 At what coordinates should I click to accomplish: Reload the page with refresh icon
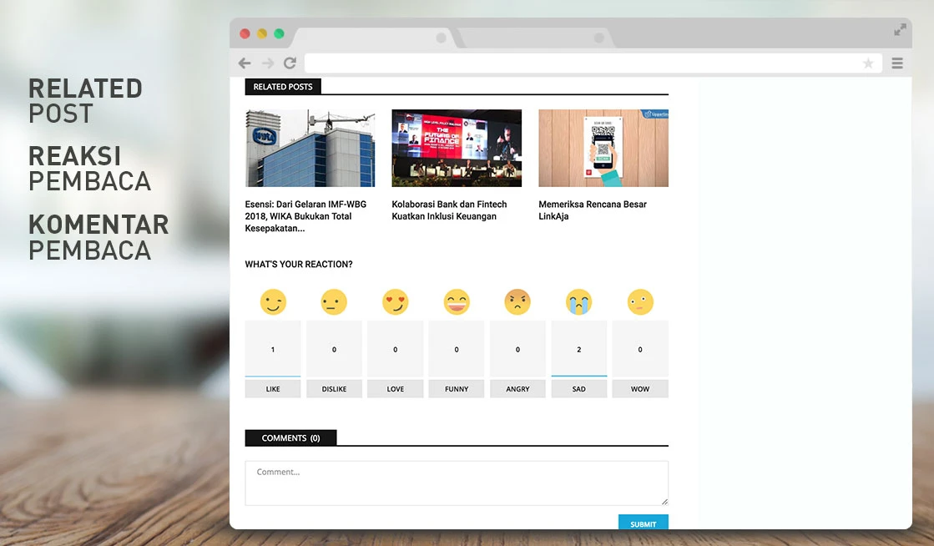click(290, 63)
